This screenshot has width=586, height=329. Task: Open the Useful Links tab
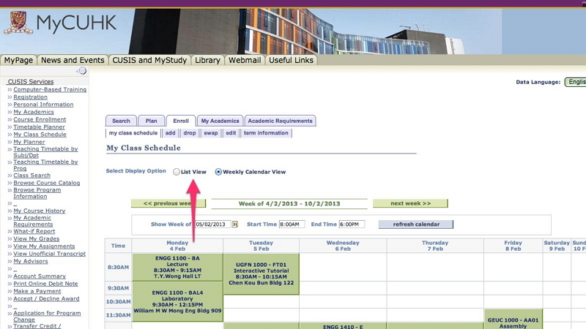[291, 60]
